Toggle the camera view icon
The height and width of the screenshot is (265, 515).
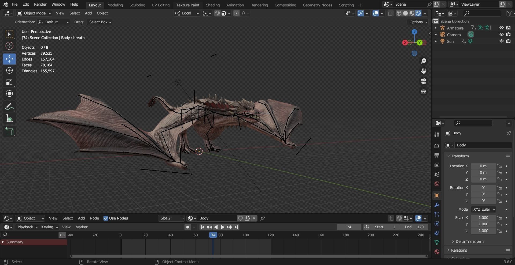(424, 81)
